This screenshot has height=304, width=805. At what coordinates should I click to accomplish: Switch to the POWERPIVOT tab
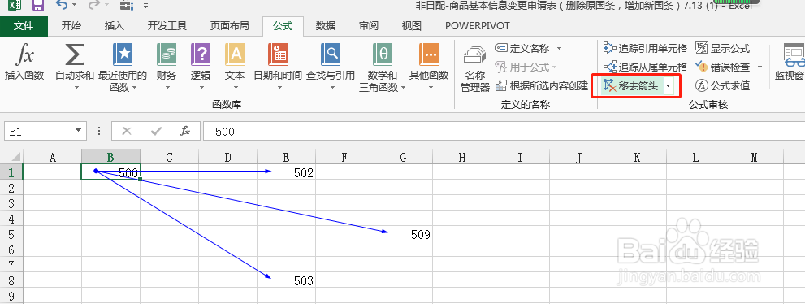click(x=478, y=26)
